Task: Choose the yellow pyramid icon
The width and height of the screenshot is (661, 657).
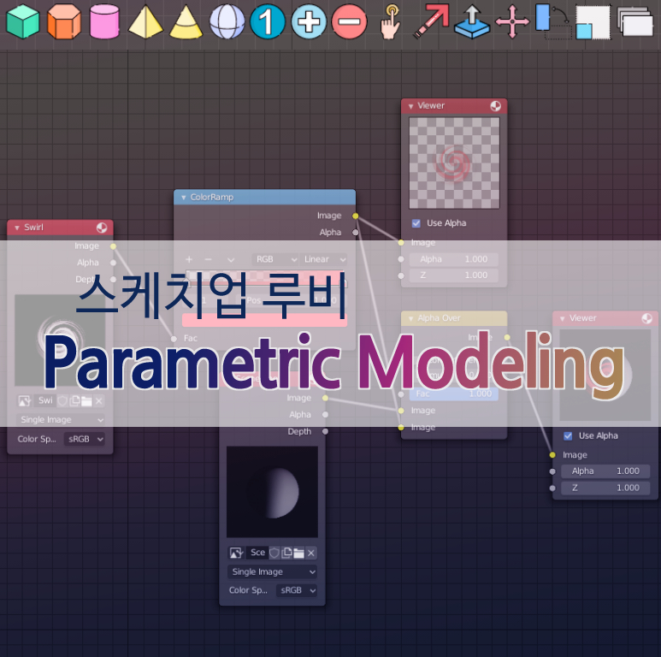Action: pos(145,21)
